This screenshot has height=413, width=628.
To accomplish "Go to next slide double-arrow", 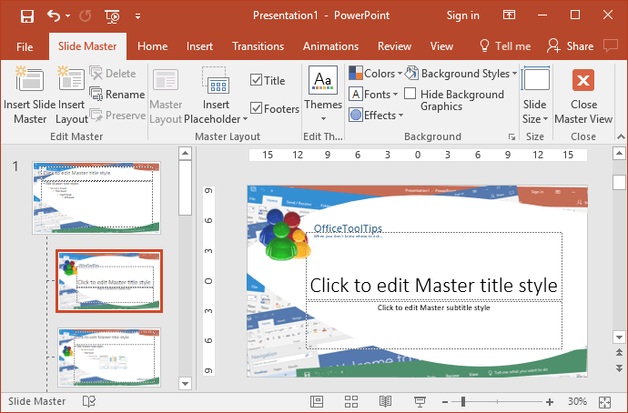I will click(619, 368).
